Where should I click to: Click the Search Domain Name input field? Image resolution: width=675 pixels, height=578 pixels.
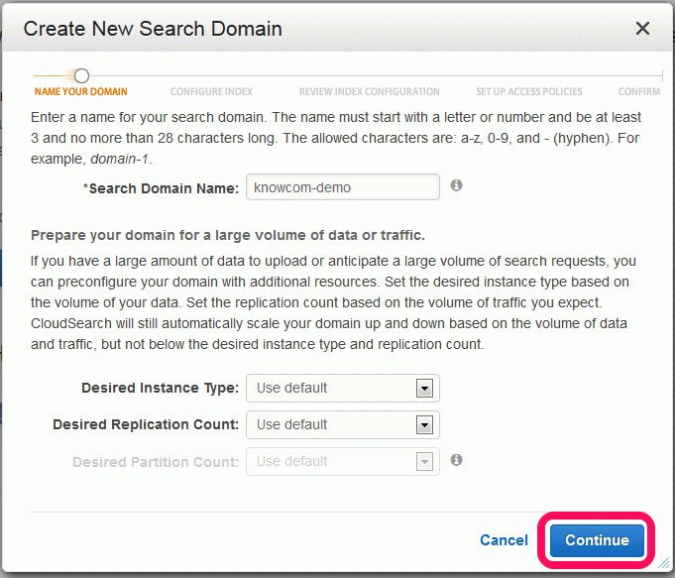pos(343,187)
